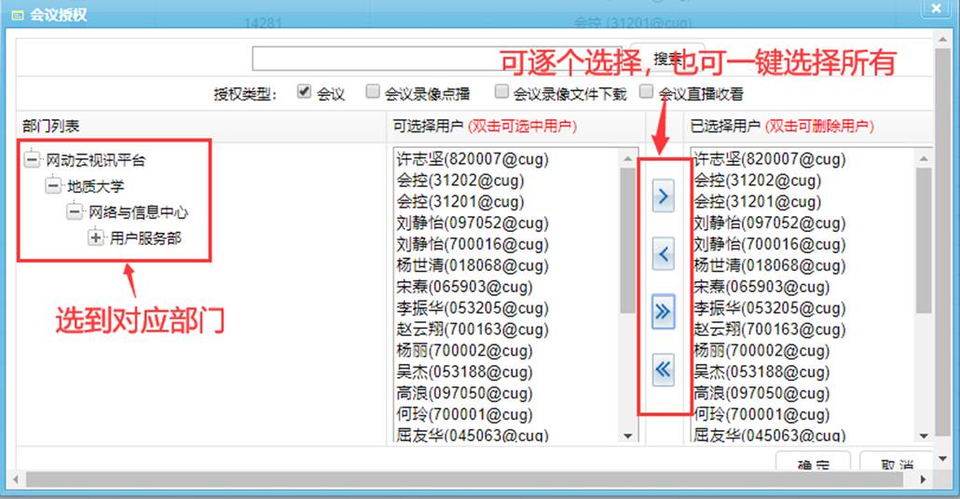
Task: Click the user search input field
Action: pos(436,59)
